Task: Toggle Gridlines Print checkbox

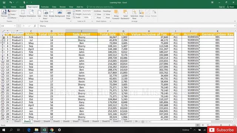Action: 96,18
